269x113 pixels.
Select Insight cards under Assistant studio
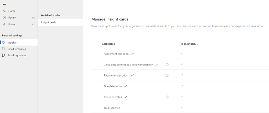coord(48,22)
